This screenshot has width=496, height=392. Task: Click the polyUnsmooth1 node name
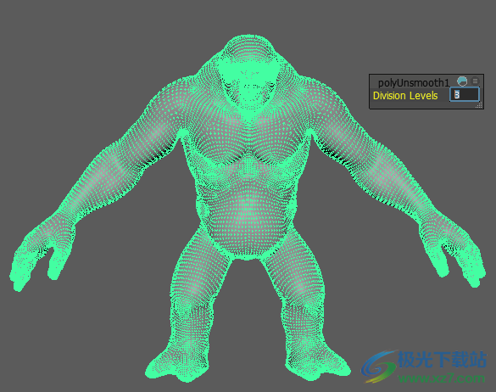point(414,82)
